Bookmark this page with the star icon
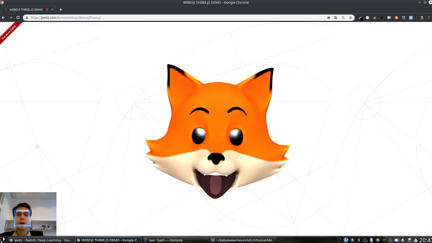 [351, 18]
